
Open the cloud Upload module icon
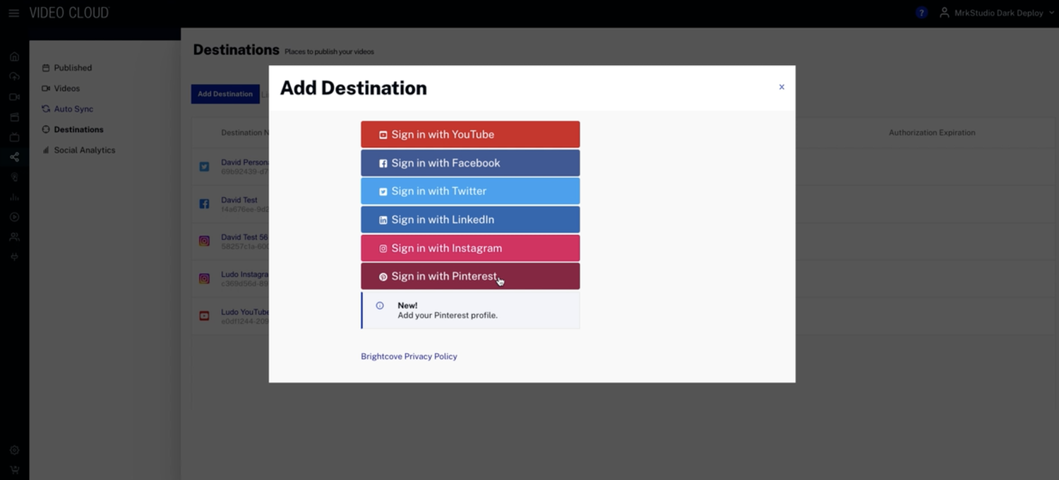[14, 76]
